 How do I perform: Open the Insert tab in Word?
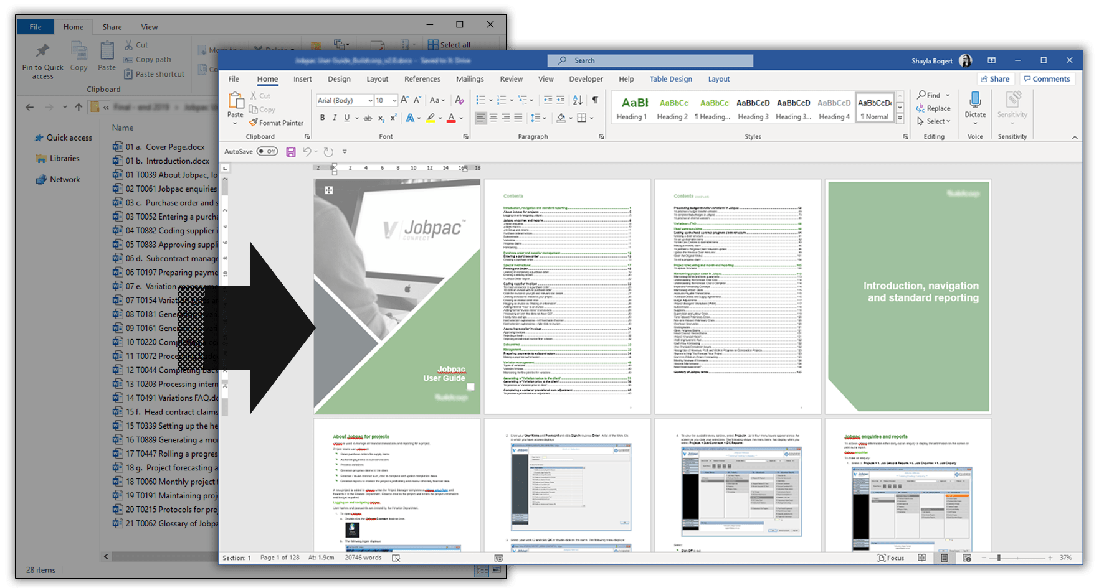point(302,79)
